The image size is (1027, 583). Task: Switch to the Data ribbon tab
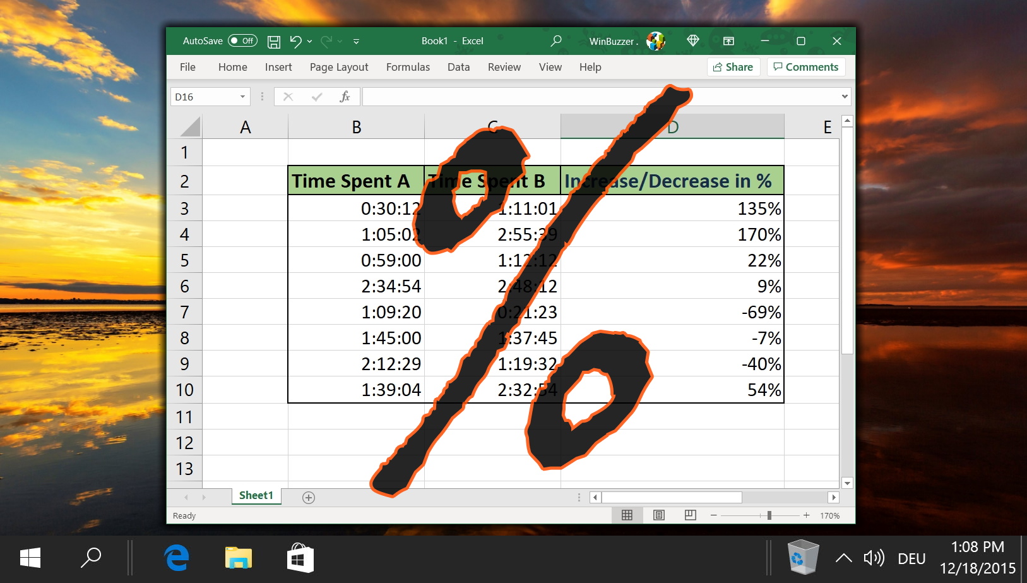coord(458,67)
